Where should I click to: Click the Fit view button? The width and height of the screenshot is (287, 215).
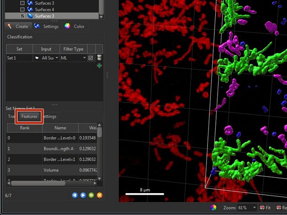(265, 208)
